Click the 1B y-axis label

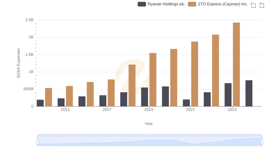31,72
